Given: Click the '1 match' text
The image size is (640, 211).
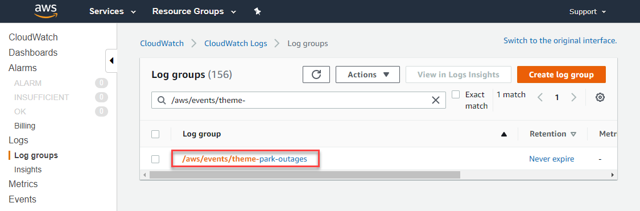Looking at the screenshot, I should (511, 94).
